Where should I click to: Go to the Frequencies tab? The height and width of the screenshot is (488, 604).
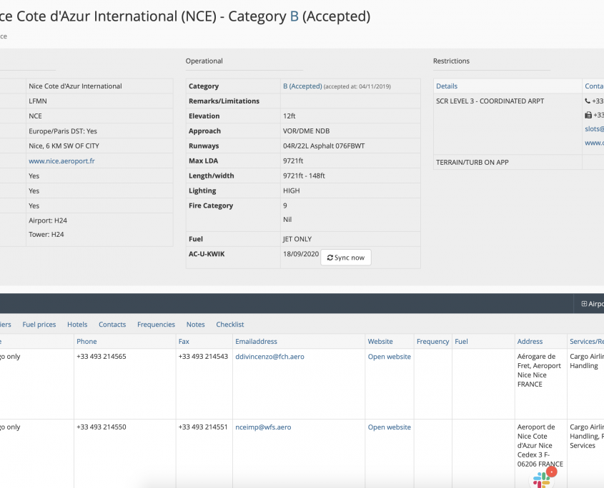(156, 325)
